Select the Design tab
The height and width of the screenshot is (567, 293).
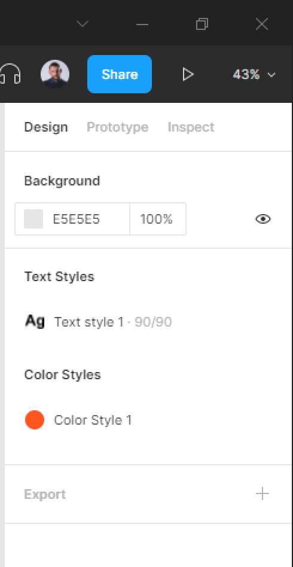[x=46, y=127]
